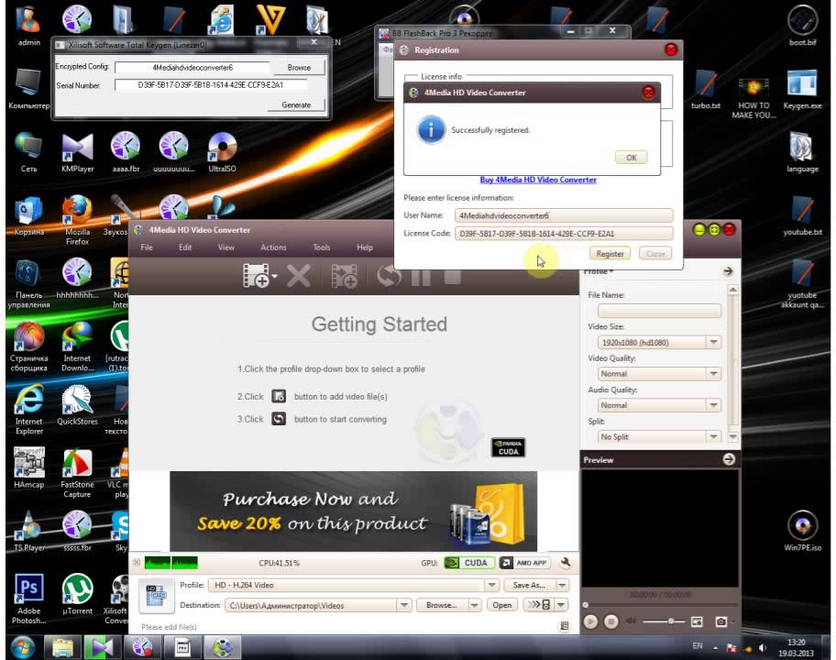Viewport: 836px width, 660px height.
Task: Click the Windows Start orb
Action: coord(22,647)
